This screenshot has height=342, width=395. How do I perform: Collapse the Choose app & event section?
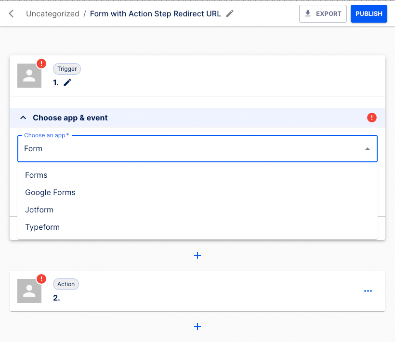pos(23,117)
